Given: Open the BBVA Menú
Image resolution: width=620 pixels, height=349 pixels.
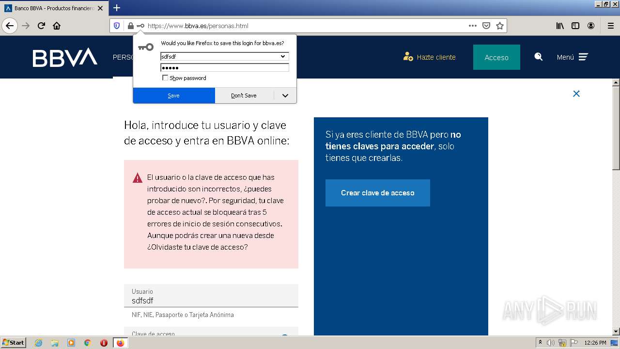Looking at the screenshot, I should 572,57.
